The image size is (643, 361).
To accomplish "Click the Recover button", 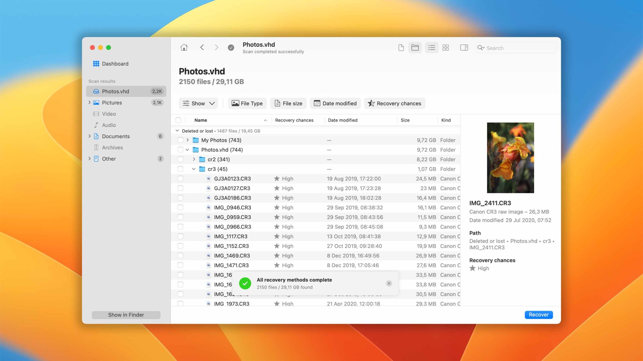I will (x=538, y=315).
